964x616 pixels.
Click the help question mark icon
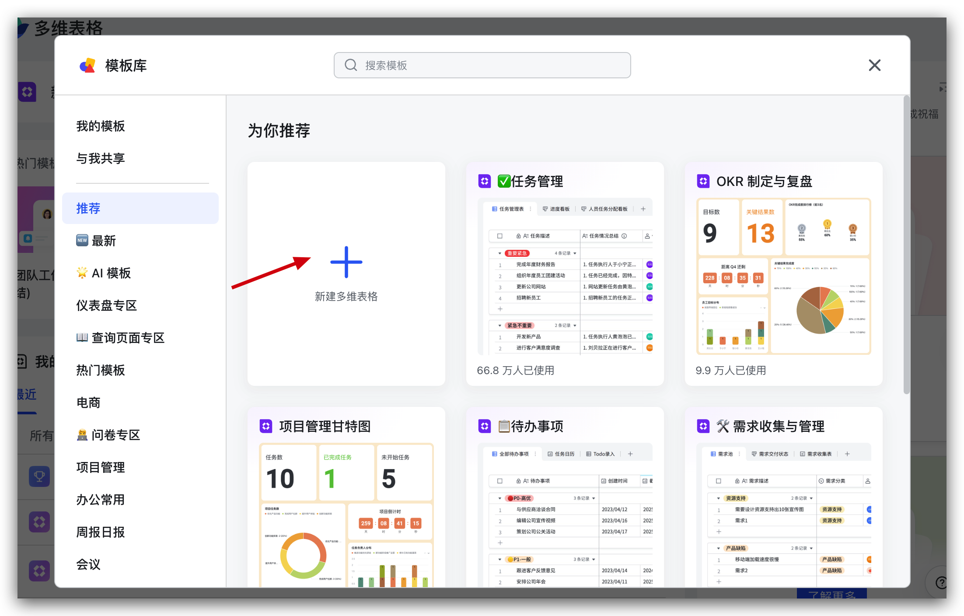point(941,583)
